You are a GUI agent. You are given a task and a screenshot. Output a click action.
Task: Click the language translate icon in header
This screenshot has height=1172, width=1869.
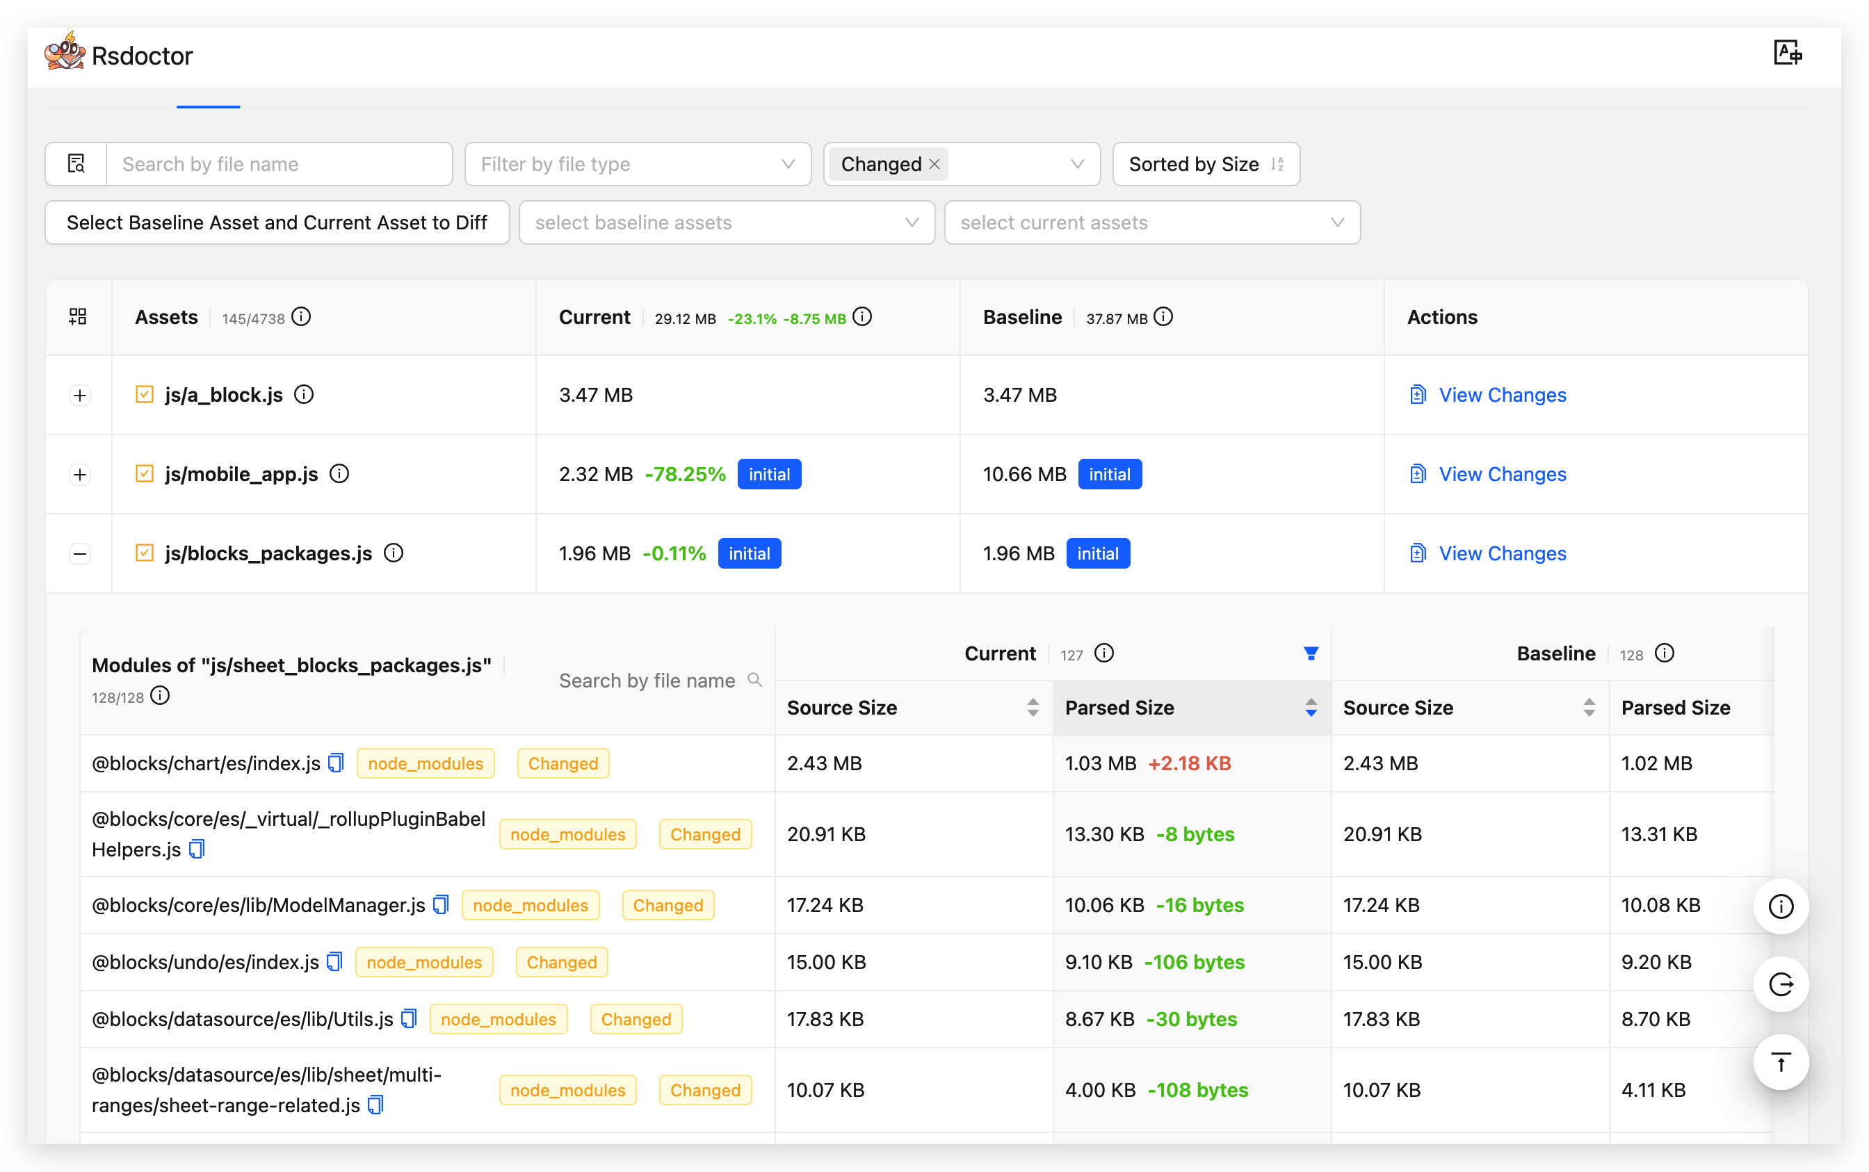click(1787, 54)
